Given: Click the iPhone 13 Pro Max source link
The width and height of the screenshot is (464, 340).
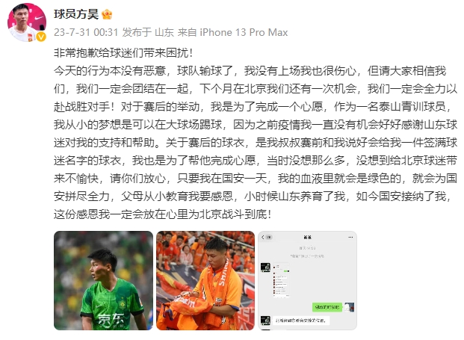Looking at the screenshot, I should (x=244, y=32).
